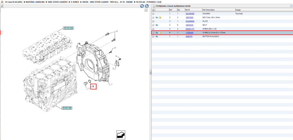
Task: Add BUTTON PLUG row with round plus icon
Action: [x=153, y=37]
